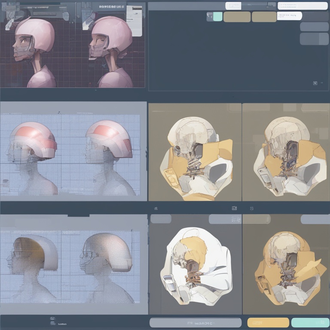Select the left skull cutaway on the tan panel
The width and height of the screenshot is (330, 330).
click(196, 158)
